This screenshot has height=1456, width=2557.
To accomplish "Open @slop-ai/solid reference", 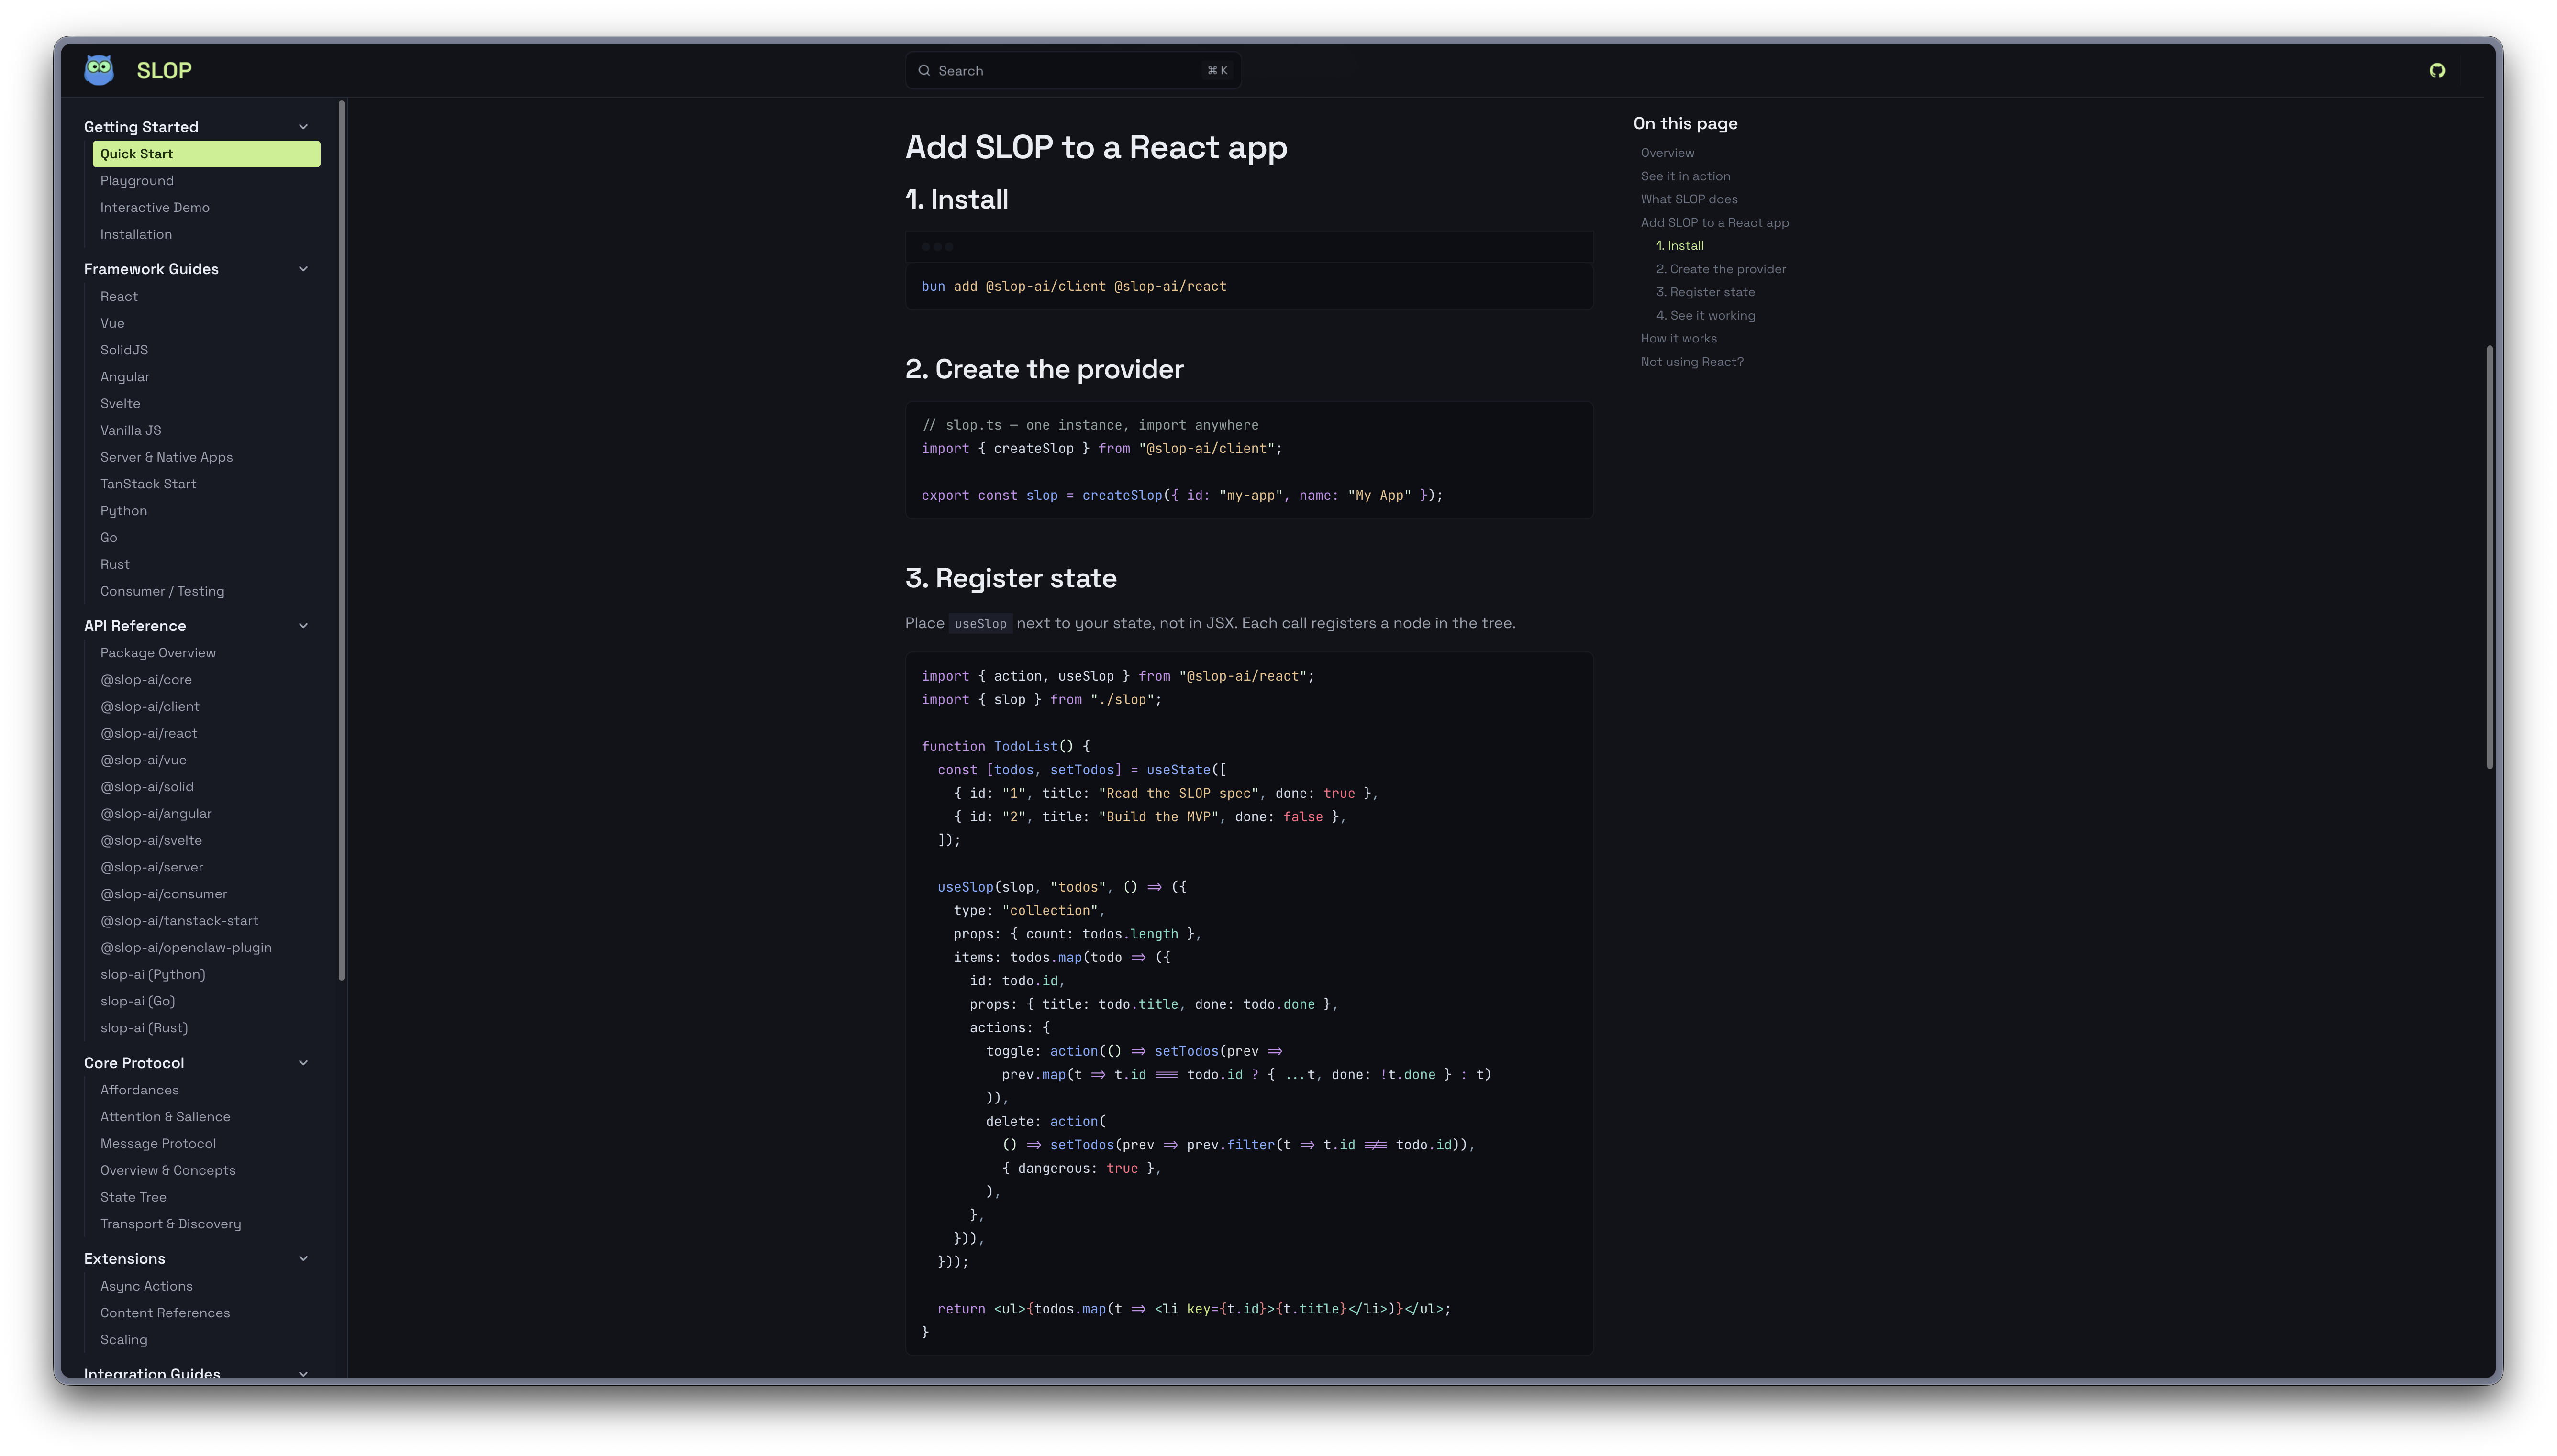I will (x=147, y=788).
